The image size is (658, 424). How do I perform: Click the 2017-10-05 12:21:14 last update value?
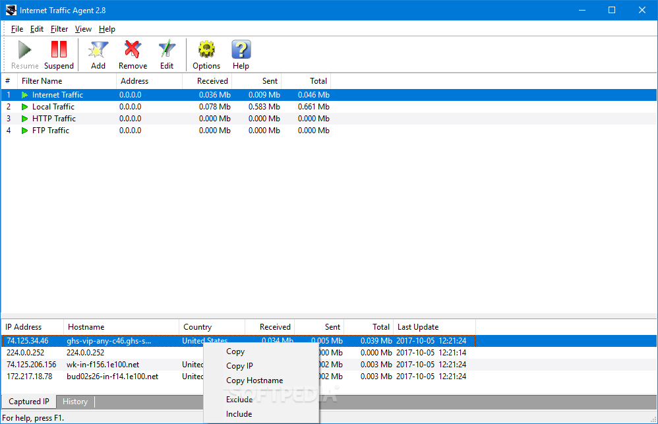coord(431,353)
